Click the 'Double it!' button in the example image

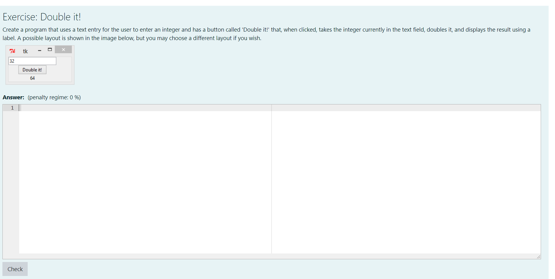coord(32,70)
